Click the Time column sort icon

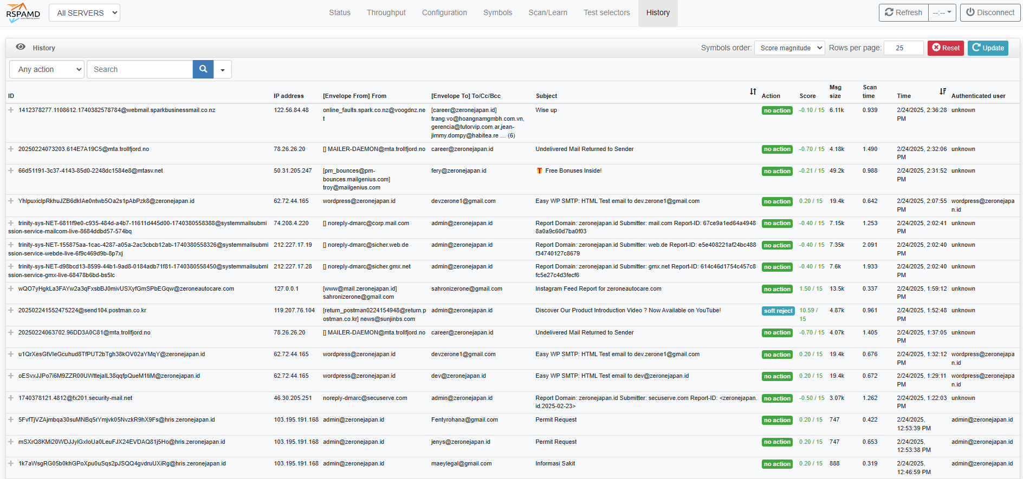pos(943,91)
